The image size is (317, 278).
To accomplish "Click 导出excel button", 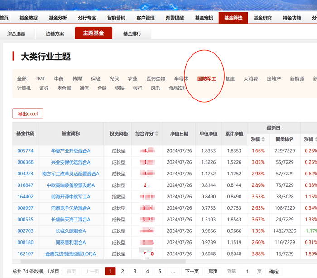I will click(28, 113).
